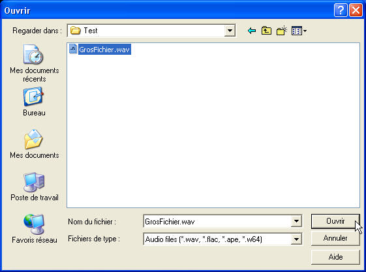366x272 pixels.
Task: Go back with the blue arrow icon
Action: coord(252,31)
